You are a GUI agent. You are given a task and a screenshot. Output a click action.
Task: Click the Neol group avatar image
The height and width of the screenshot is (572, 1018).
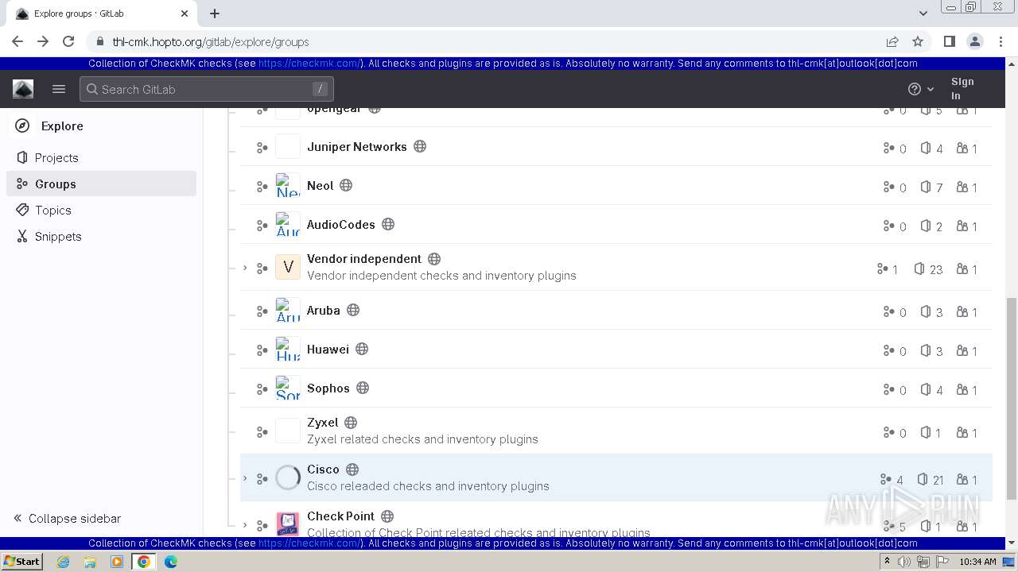[x=288, y=186]
